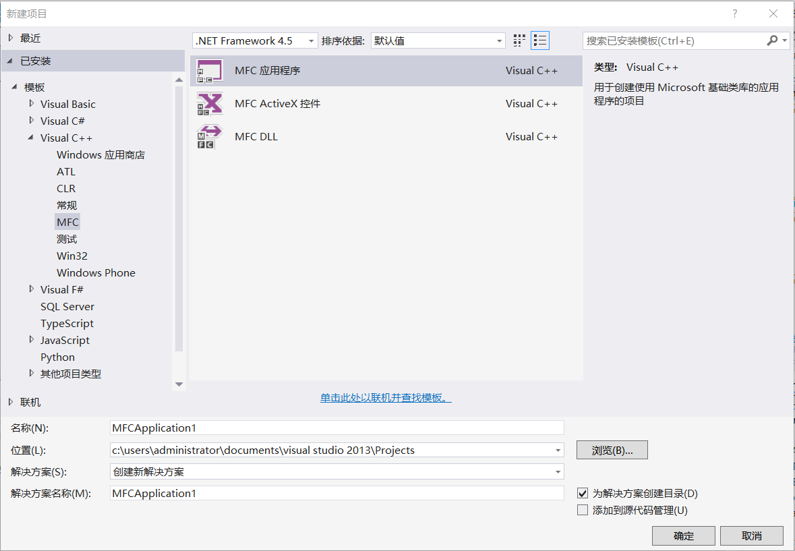The width and height of the screenshot is (795, 551).
Task: Select the MFC ActiveX control row
Action: (x=386, y=104)
